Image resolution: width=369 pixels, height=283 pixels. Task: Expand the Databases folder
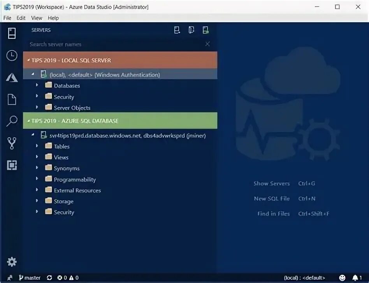pyautogui.click(x=37, y=85)
